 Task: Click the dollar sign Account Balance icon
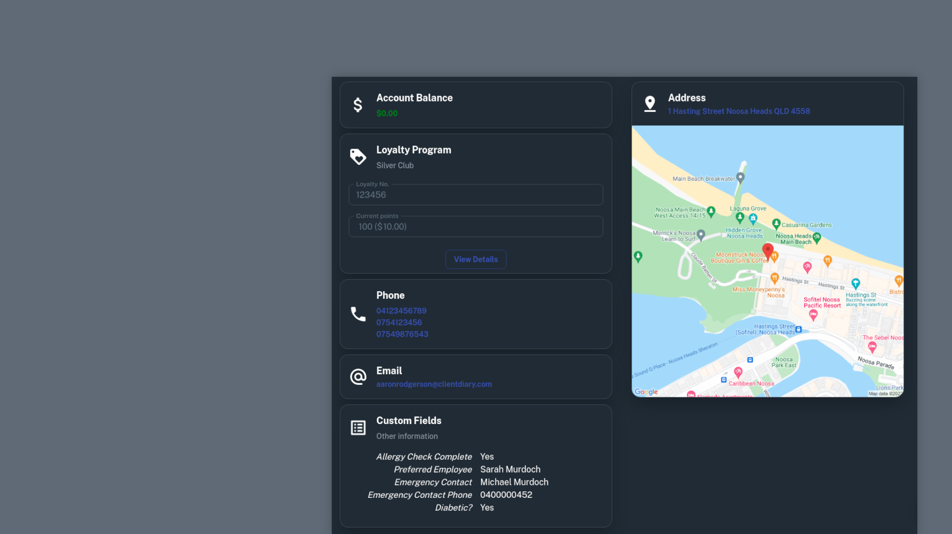pos(358,105)
